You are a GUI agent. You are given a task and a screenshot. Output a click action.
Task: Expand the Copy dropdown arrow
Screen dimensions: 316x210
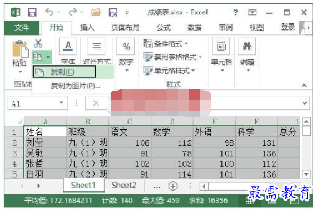(48, 57)
